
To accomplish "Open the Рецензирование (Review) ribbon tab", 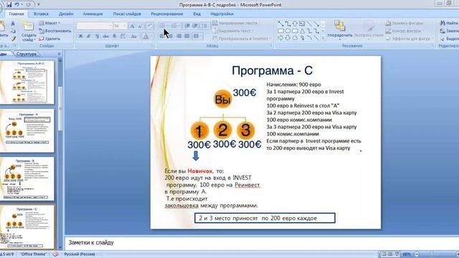I will pos(167,14).
